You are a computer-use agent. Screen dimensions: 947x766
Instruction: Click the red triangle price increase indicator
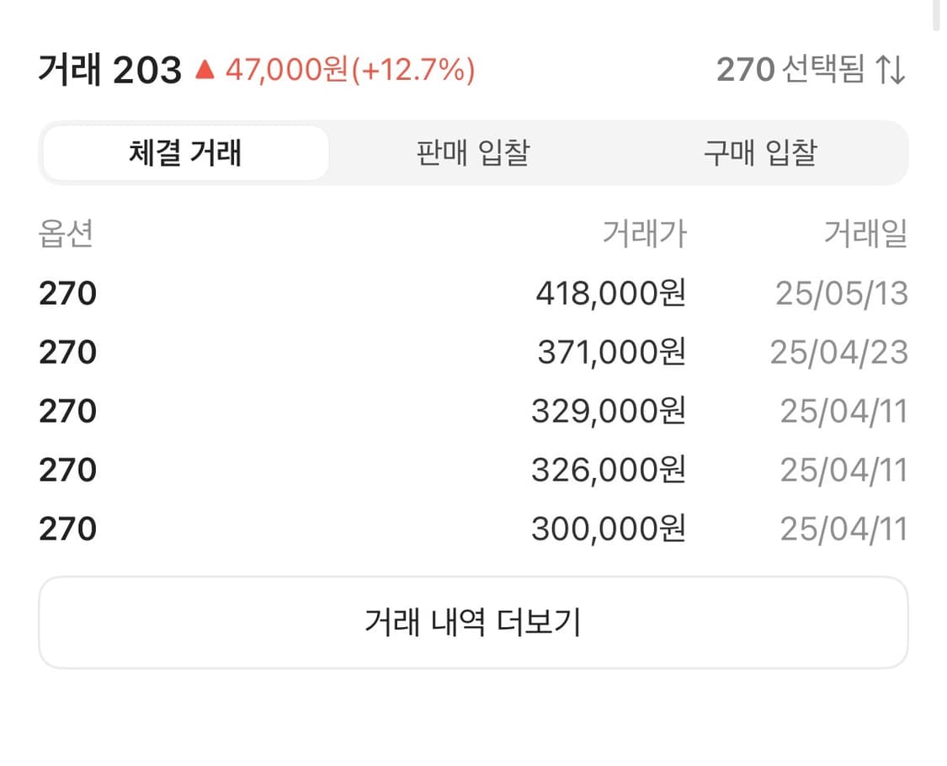pos(205,69)
